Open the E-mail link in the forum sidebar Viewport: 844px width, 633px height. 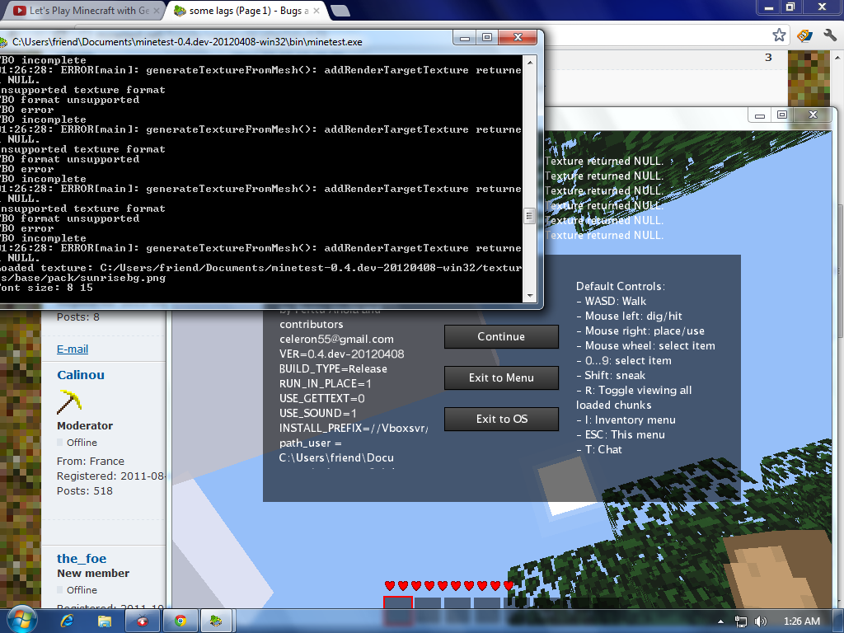coord(73,349)
